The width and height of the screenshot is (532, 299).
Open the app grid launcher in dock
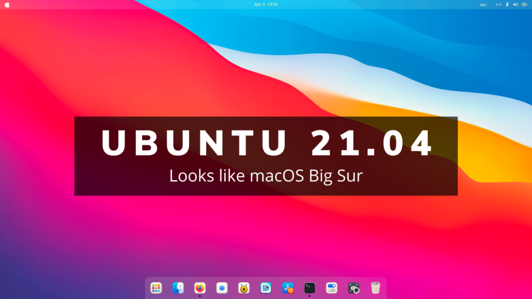[156, 288]
